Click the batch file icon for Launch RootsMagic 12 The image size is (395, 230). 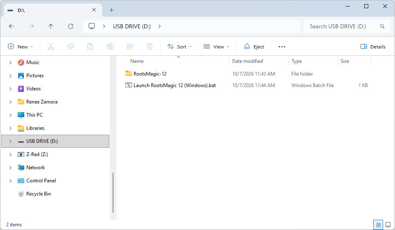[129, 85]
